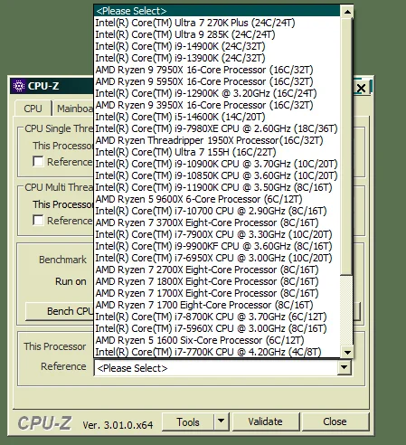Select AMD Ryzen 9 5950X 16-Core
This screenshot has height=445, width=406.
tap(217, 81)
